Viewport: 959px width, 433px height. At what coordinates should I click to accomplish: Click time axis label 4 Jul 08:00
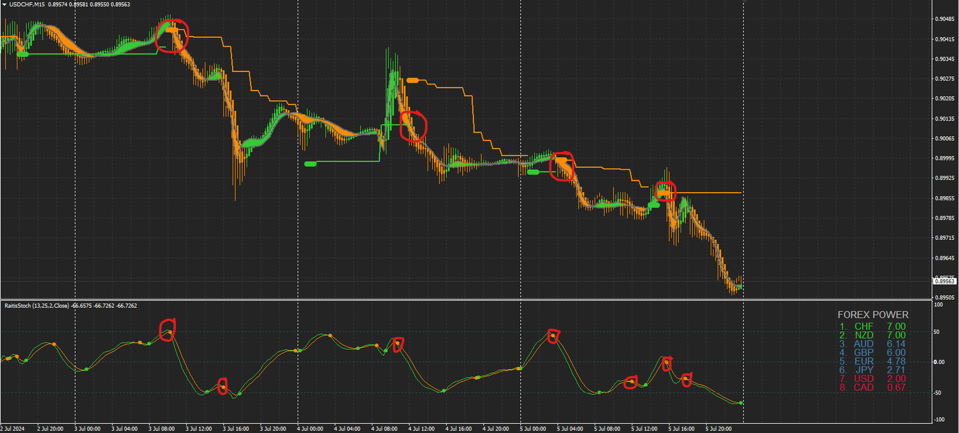click(385, 429)
